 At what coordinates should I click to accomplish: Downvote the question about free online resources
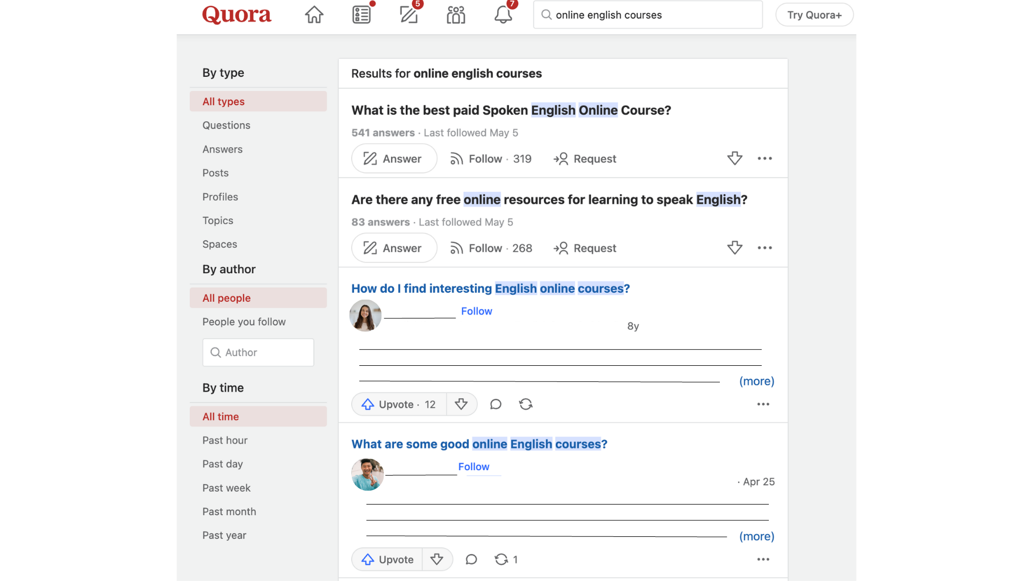pos(735,247)
